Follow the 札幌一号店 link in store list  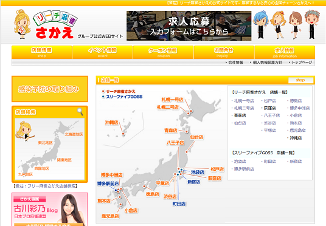click(244, 101)
